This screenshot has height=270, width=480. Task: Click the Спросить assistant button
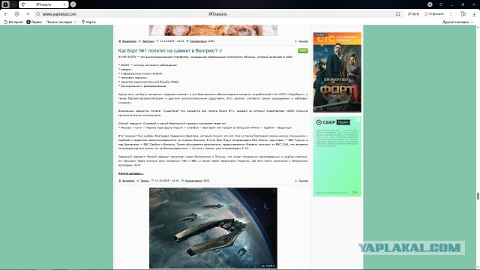(x=434, y=14)
